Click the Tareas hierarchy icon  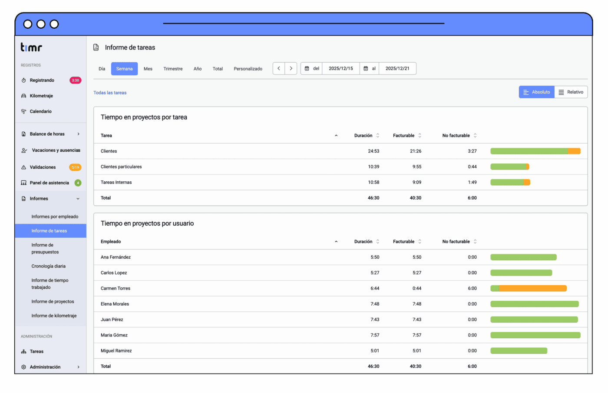pyautogui.click(x=23, y=352)
